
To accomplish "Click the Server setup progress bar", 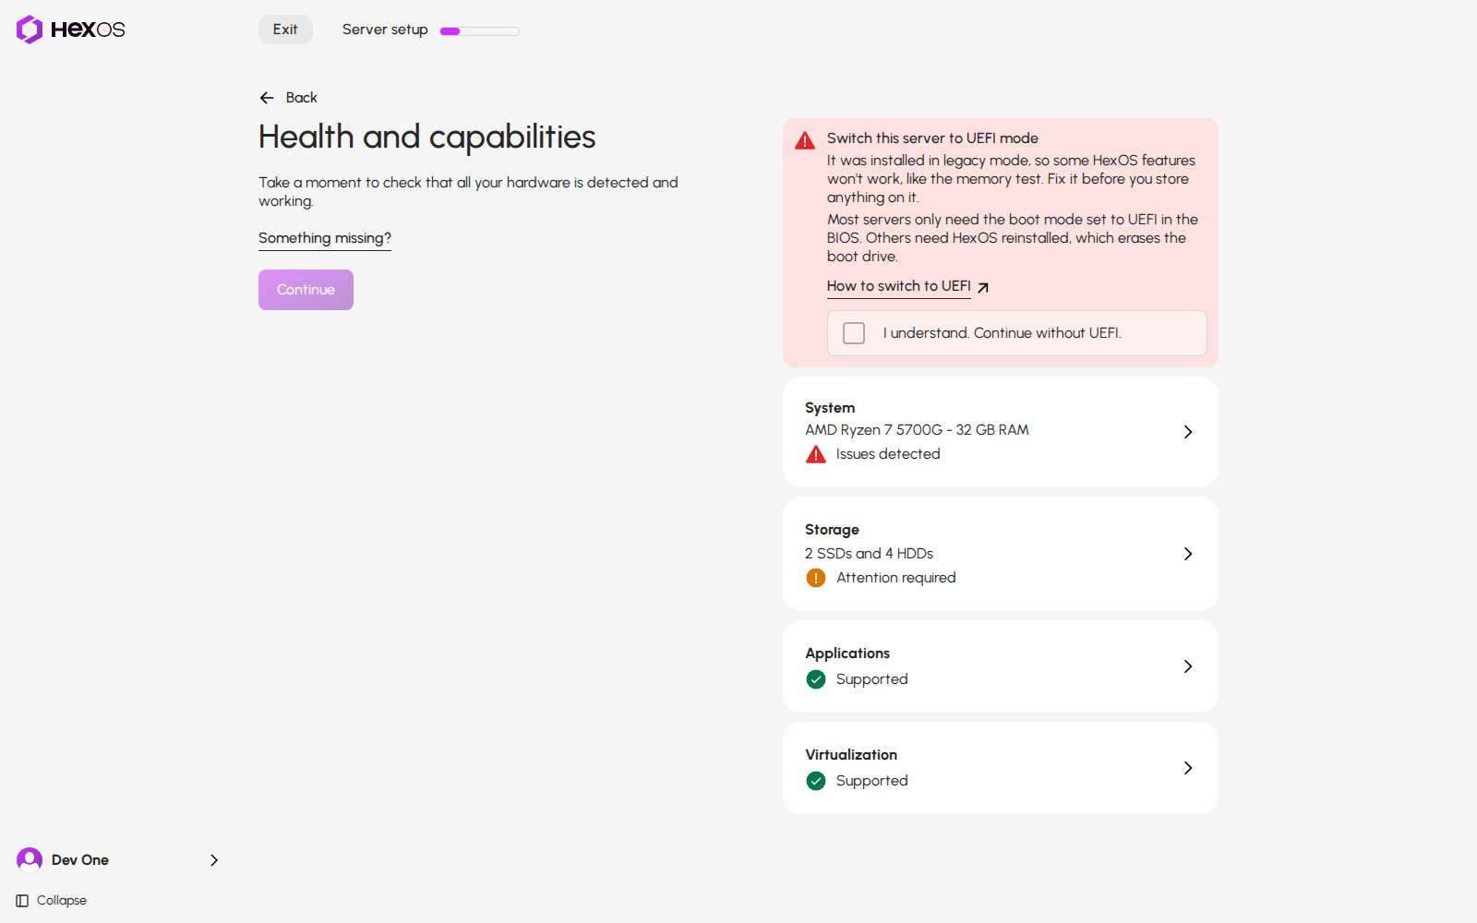I will point(479,31).
